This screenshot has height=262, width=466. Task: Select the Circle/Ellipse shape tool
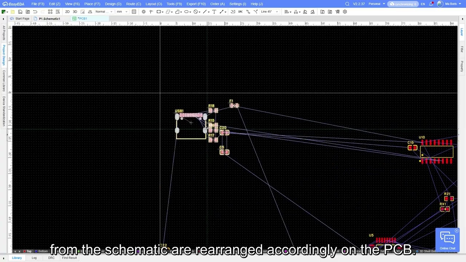pos(186,12)
